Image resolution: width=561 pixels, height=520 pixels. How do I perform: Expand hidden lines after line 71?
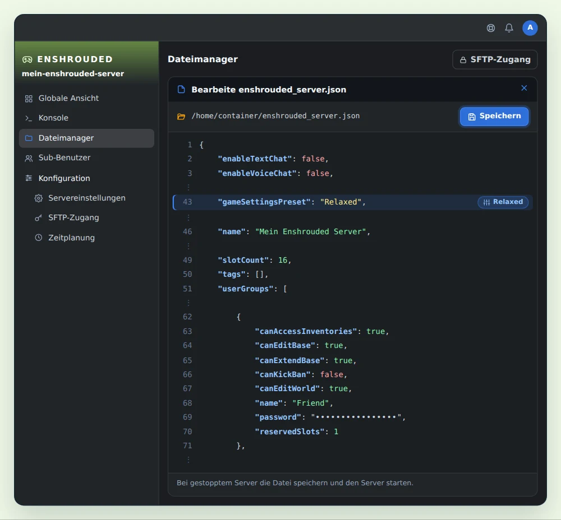click(x=188, y=459)
